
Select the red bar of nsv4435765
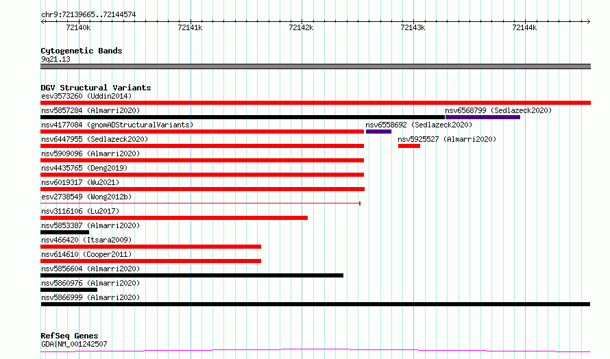(x=202, y=175)
